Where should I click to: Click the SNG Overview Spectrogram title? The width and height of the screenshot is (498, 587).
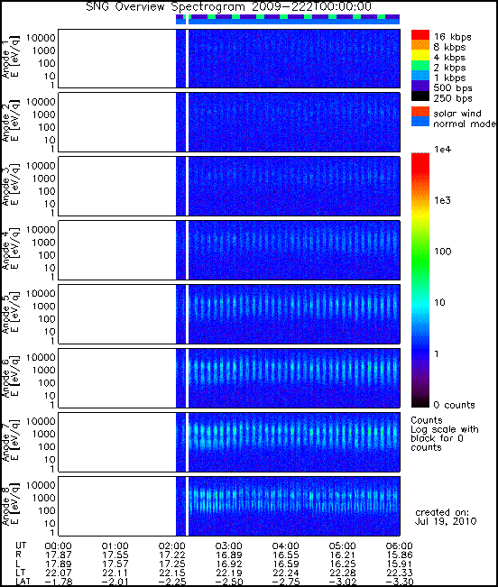[229, 6]
